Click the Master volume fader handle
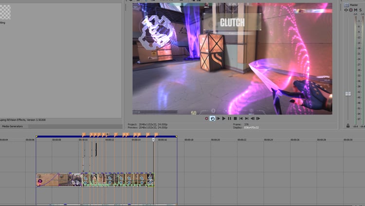The width and height of the screenshot is (365, 206). pos(348,94)
